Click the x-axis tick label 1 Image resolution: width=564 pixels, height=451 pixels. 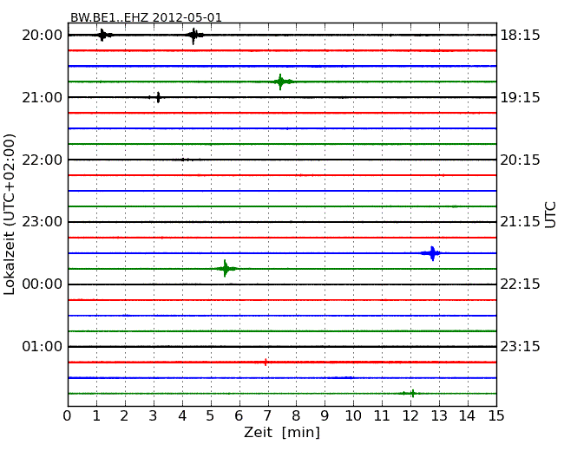96,416
